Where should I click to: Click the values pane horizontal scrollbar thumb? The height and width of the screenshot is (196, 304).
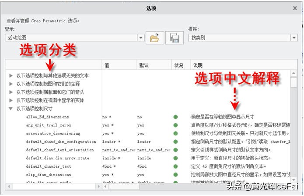pyautogui.click(x=124, y=186)
